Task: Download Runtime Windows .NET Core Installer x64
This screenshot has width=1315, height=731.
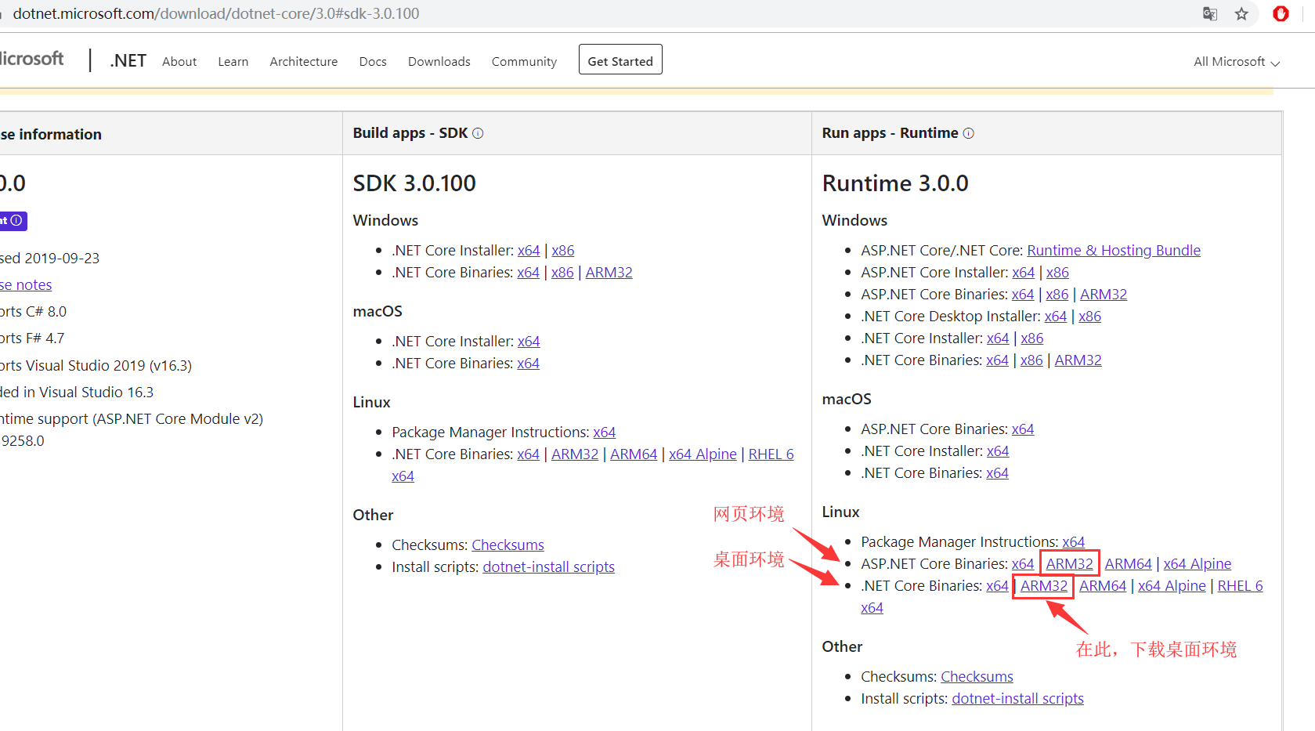Action: 998,338
